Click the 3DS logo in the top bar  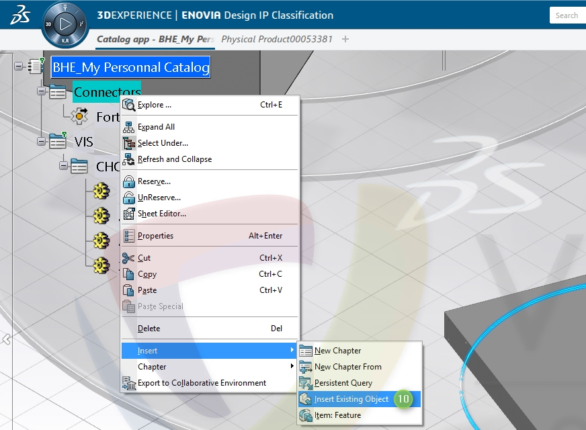click(x=21, y=15)
